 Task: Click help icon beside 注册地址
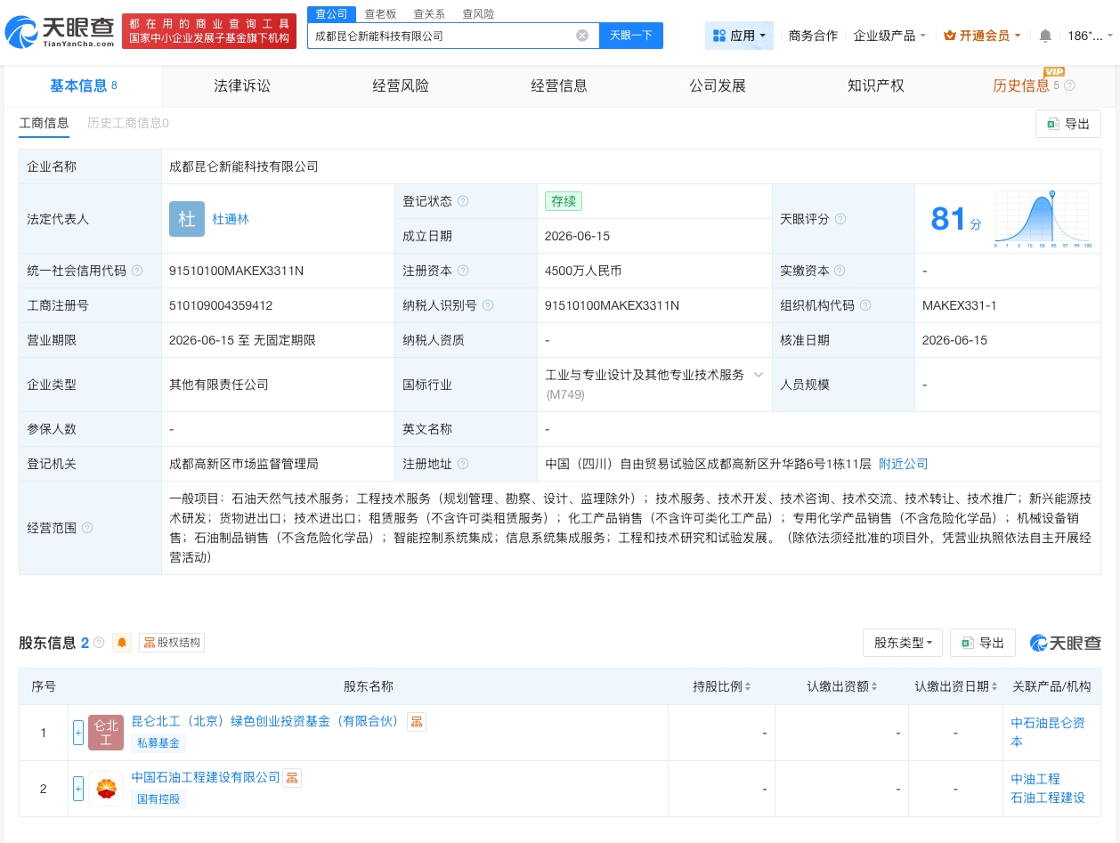(463, 464)
